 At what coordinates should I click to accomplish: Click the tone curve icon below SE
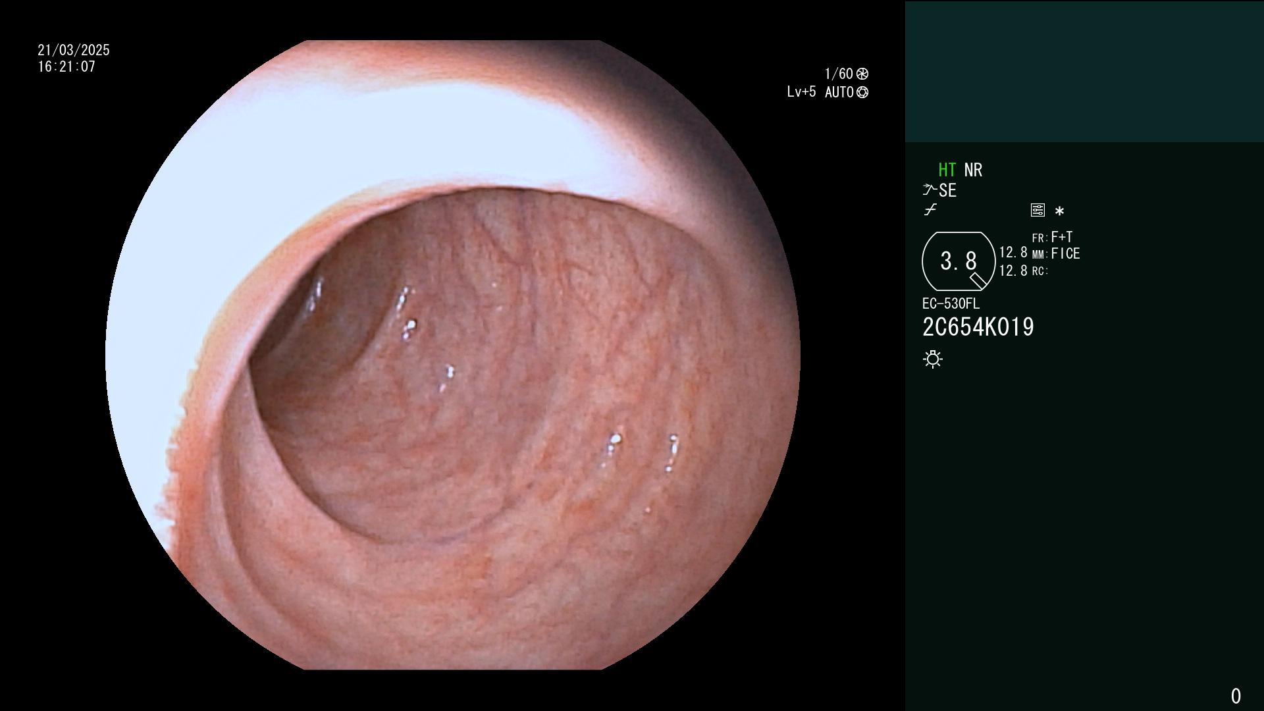(930, 211)
